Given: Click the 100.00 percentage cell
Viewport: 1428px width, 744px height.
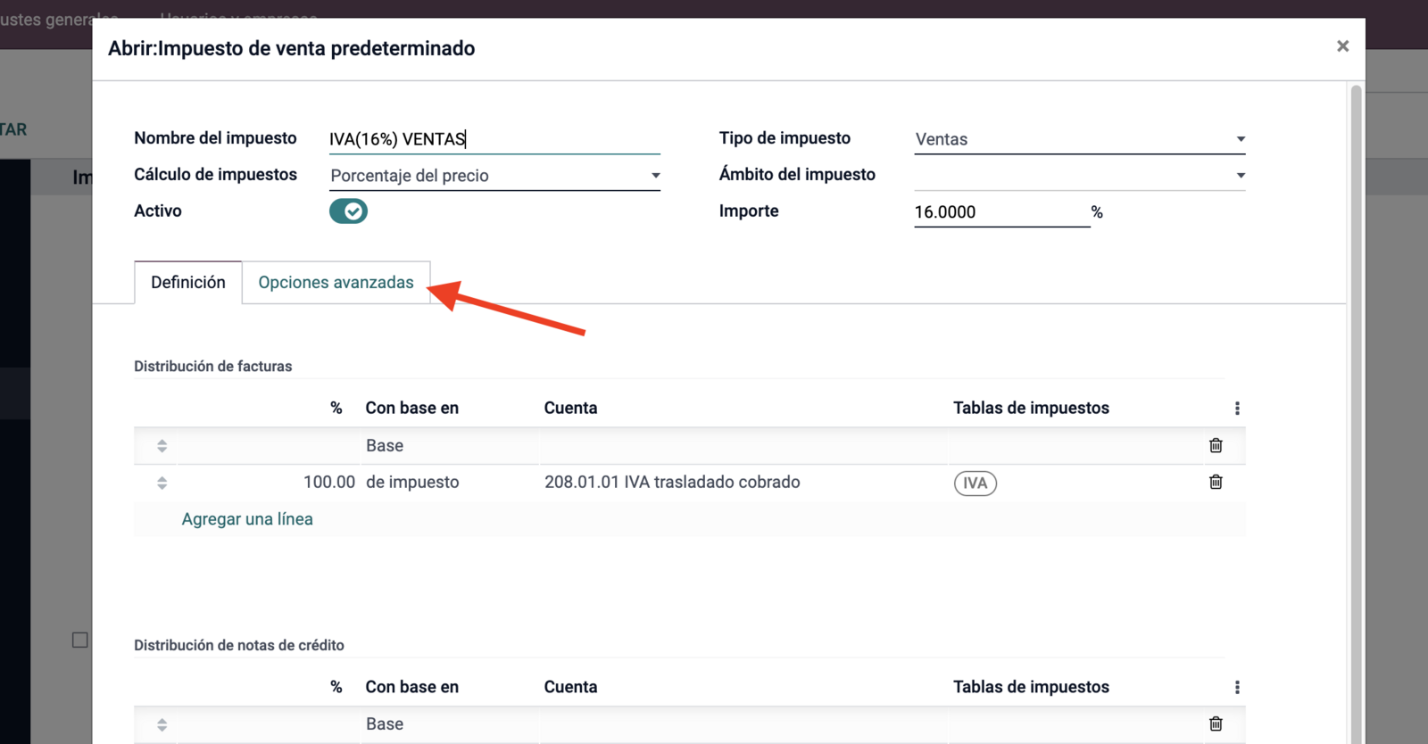Looking at the screenshot, I should 329,482.
